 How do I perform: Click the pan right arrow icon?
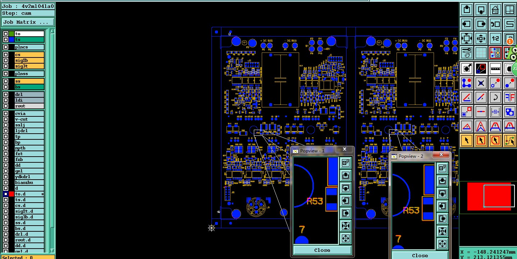(481, 24)
